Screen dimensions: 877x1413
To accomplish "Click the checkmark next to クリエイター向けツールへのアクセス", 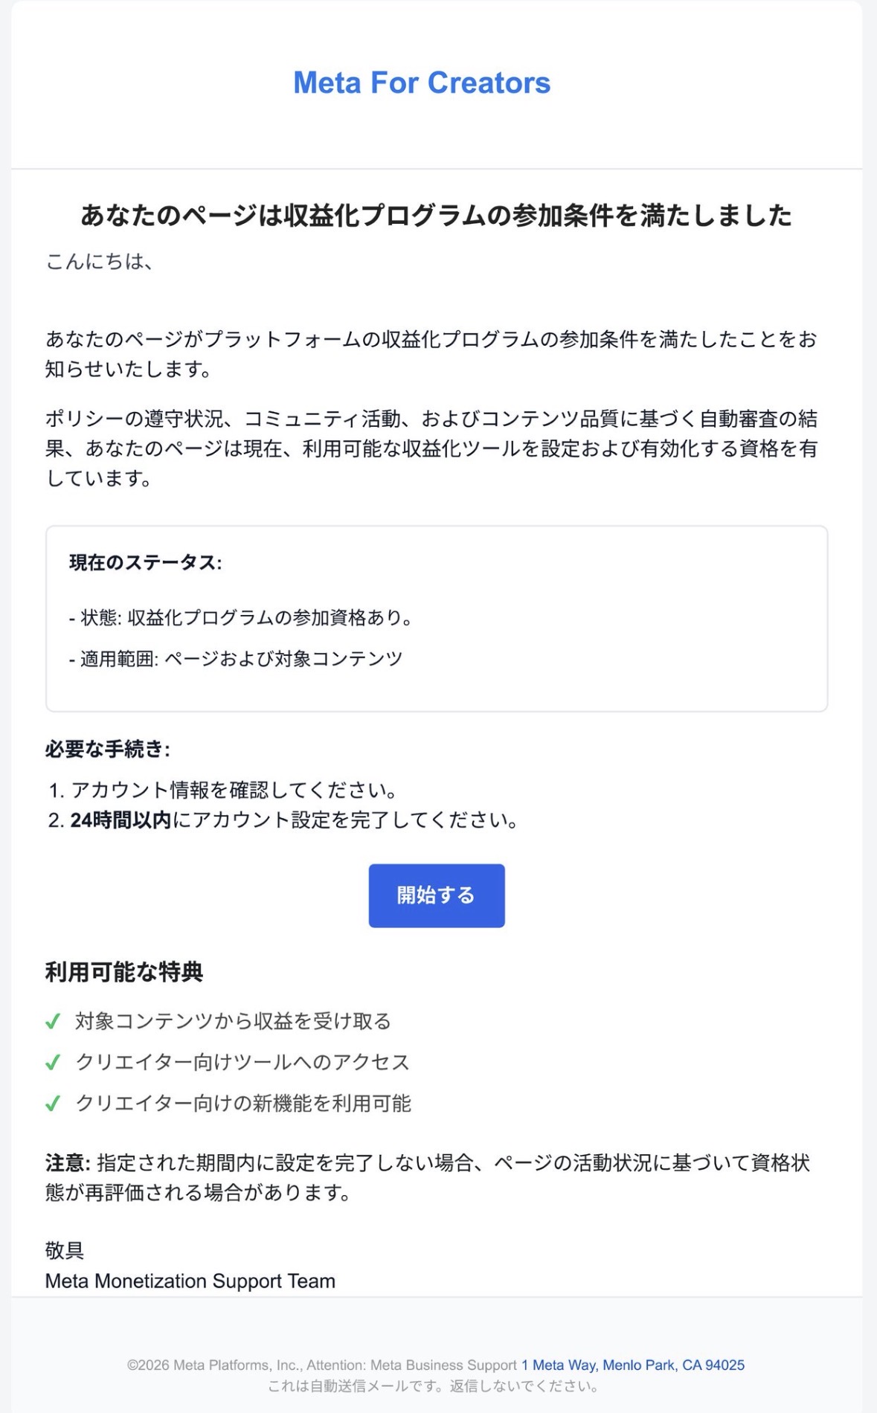I will tap(53, 1063).
